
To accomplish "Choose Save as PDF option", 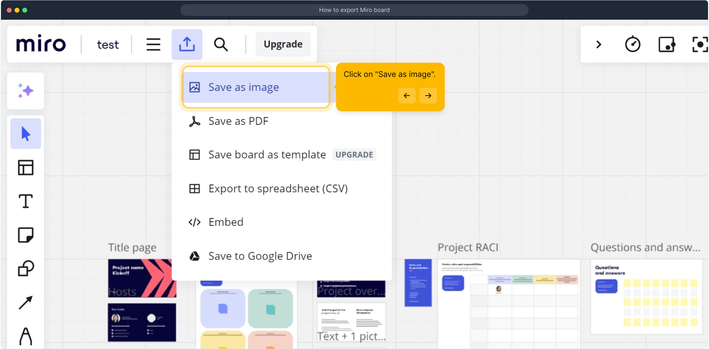I will [x=238, y=121].
